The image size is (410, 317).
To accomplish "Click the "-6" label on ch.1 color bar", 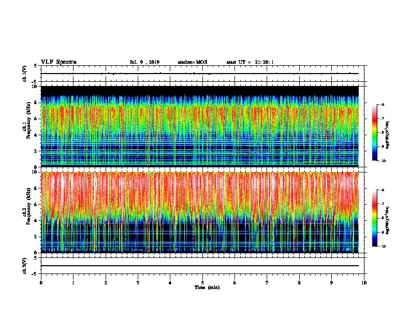I will pyautogui.click(x=382, y=105).
